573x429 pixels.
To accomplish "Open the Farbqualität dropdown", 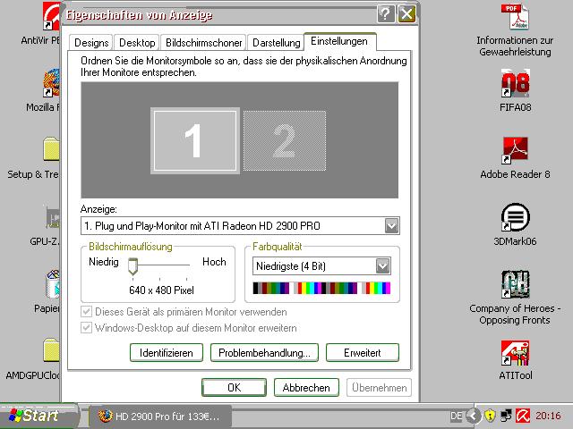I will point(383,266).
